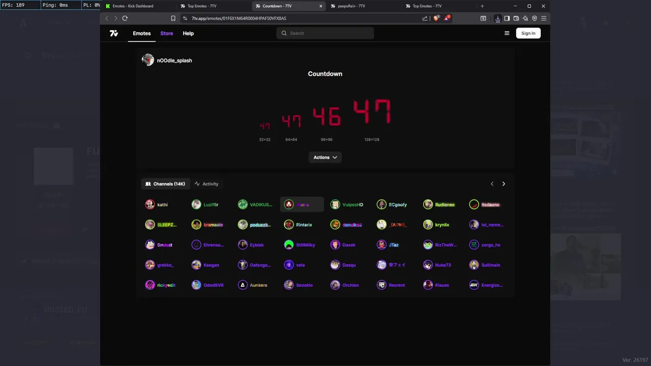The image size is (651, 366).
Task: Open channel bramaale
Action: pos(209,225)
